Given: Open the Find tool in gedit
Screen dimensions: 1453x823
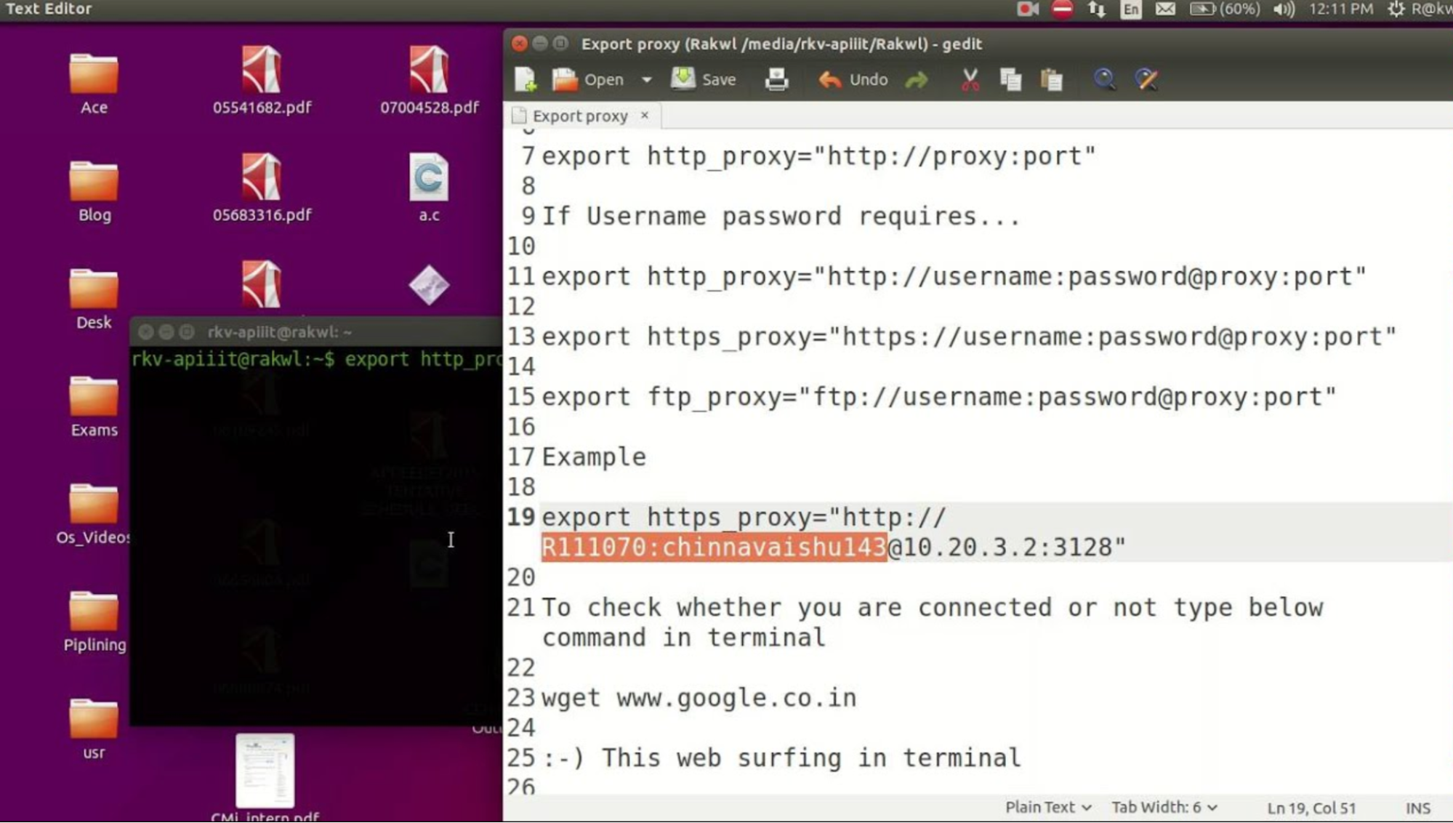Looking at the screenshot, I should tap(1105, 79).
